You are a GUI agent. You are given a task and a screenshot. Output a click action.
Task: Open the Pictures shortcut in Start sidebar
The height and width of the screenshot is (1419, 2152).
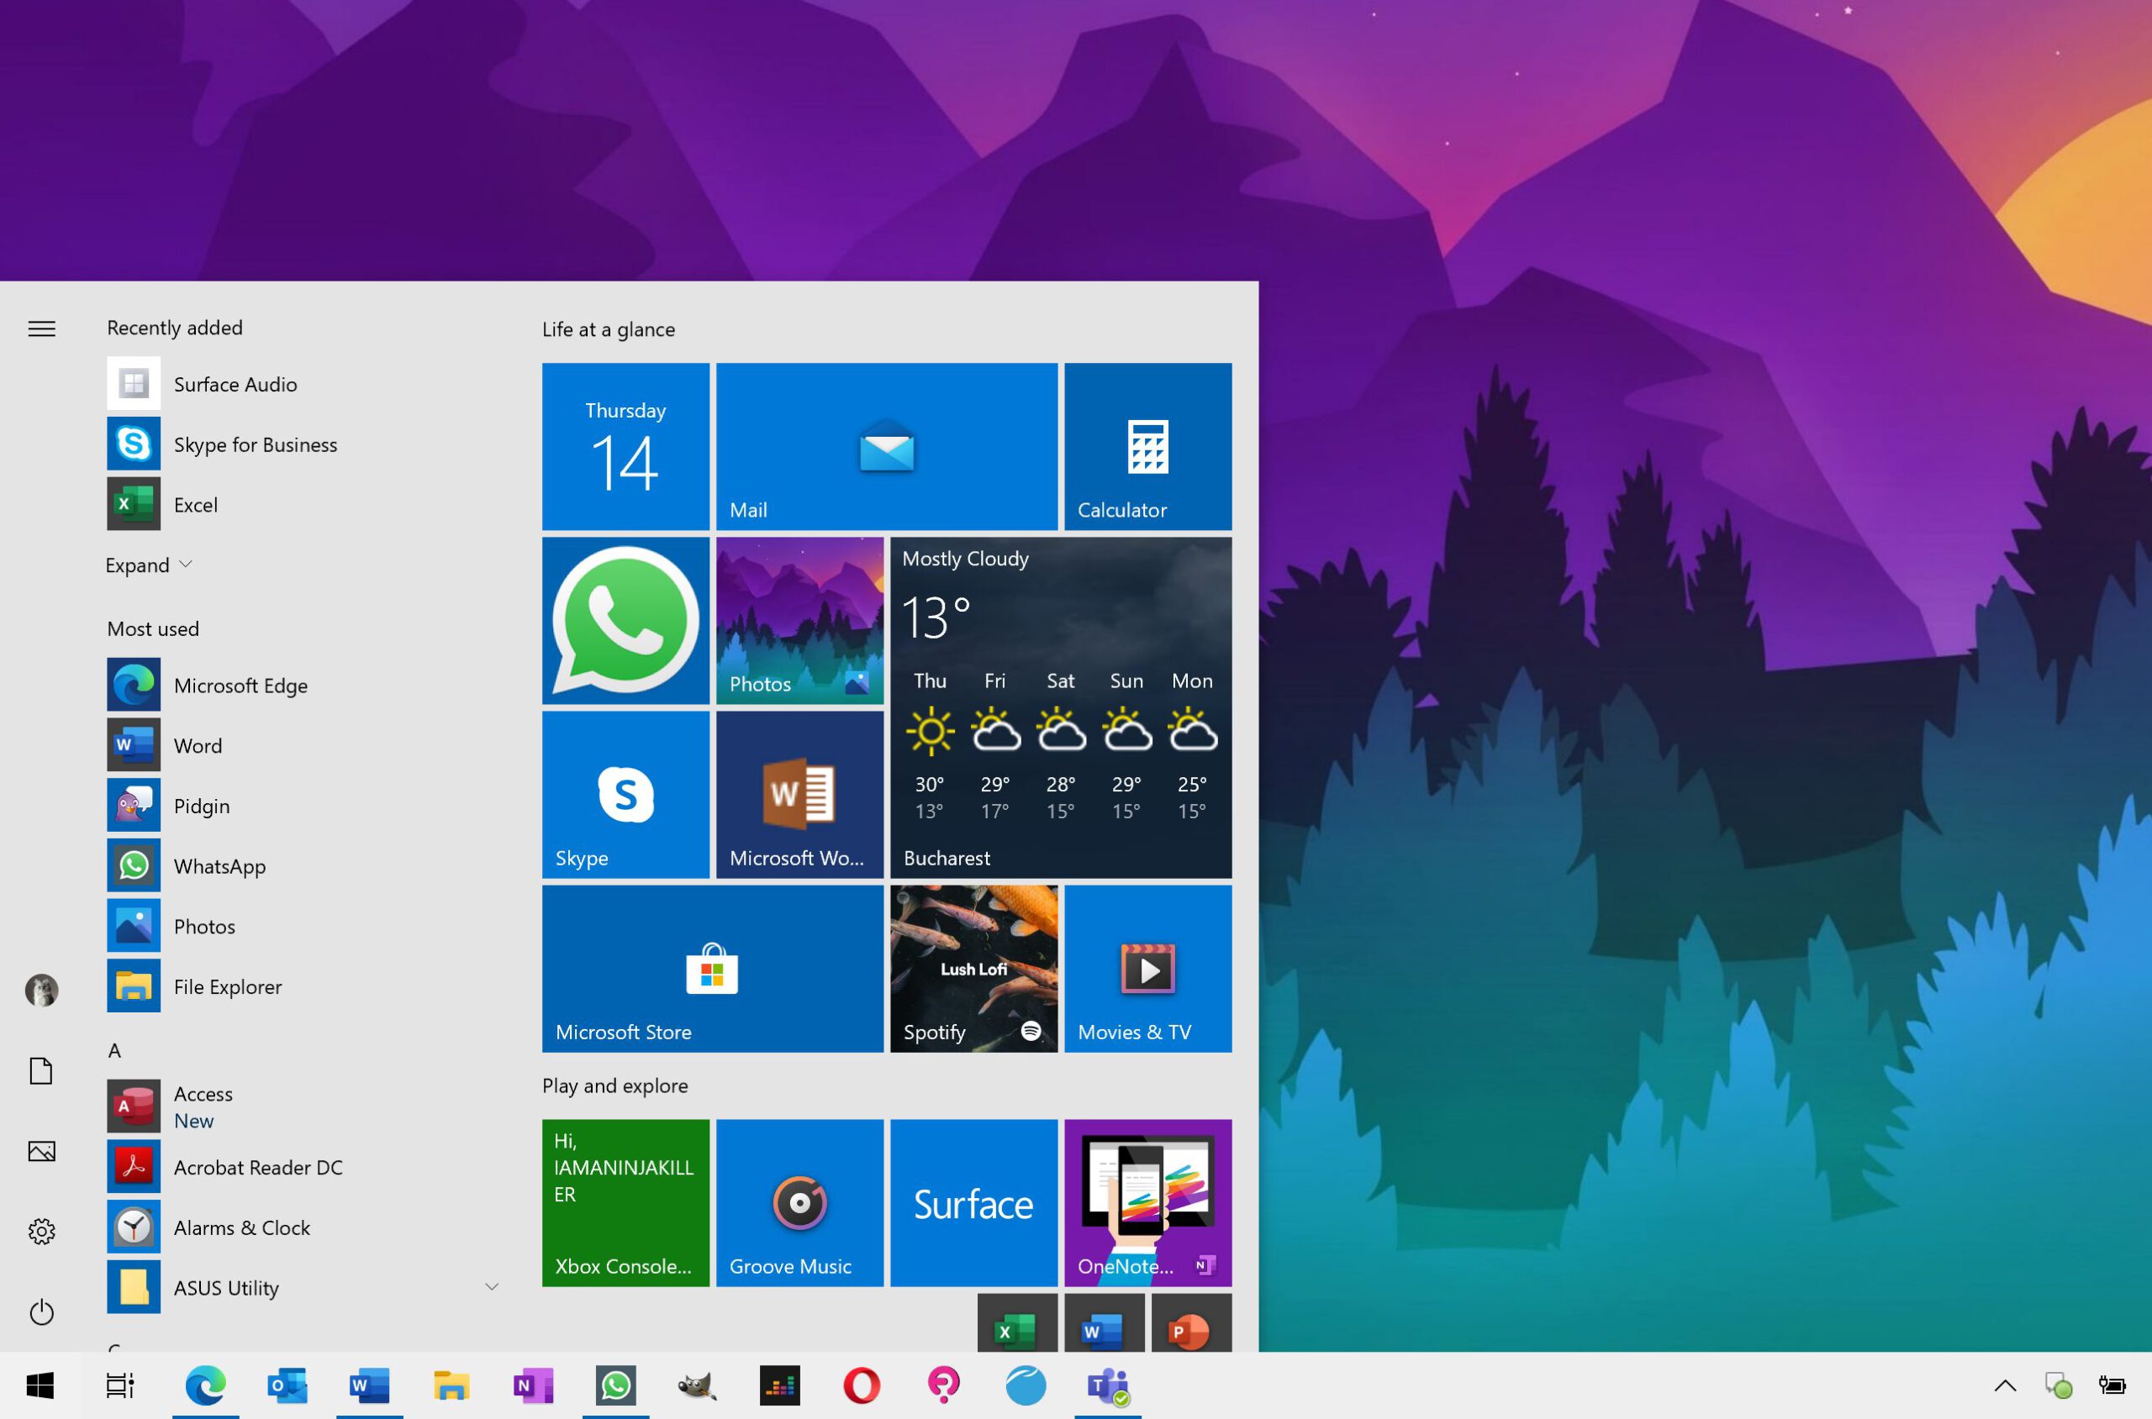40,1151
